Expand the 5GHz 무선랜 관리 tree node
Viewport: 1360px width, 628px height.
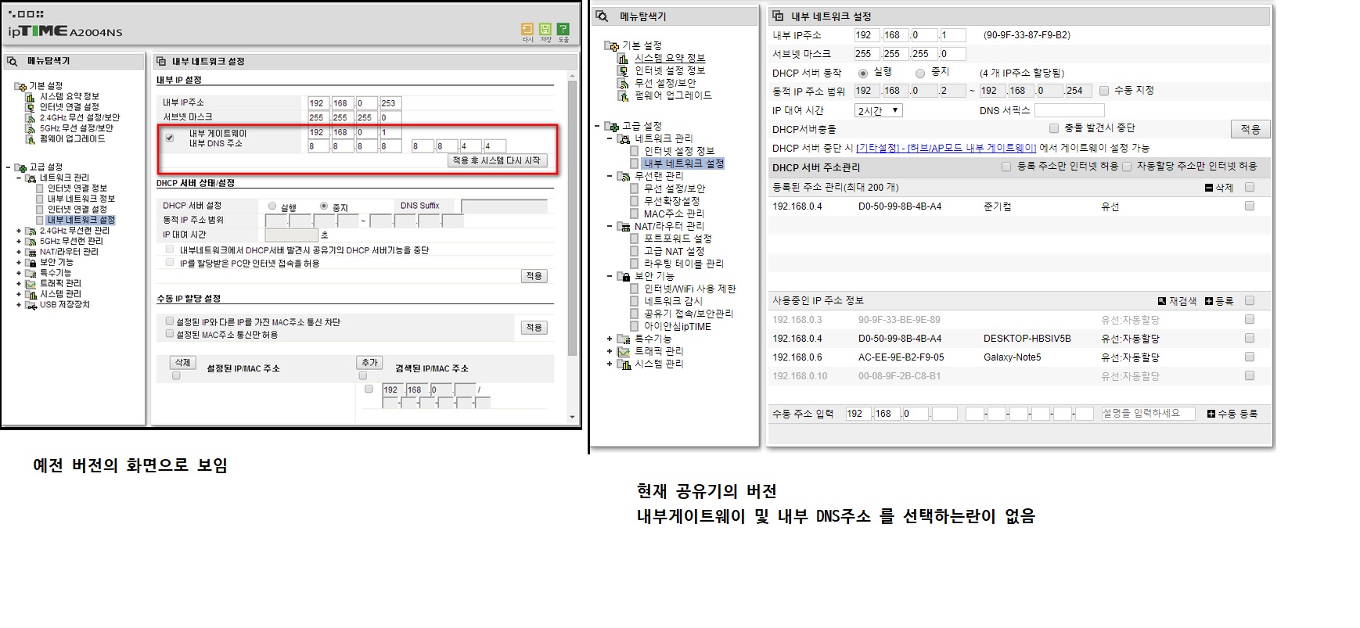19,242
